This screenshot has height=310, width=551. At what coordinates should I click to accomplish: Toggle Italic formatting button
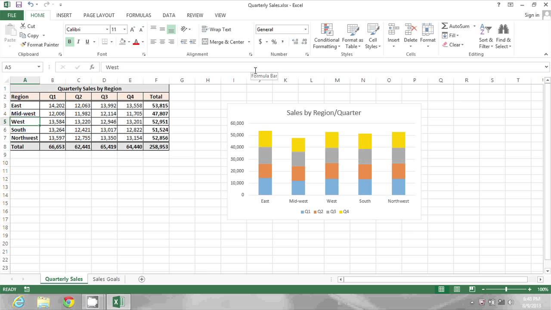[78, 42]
